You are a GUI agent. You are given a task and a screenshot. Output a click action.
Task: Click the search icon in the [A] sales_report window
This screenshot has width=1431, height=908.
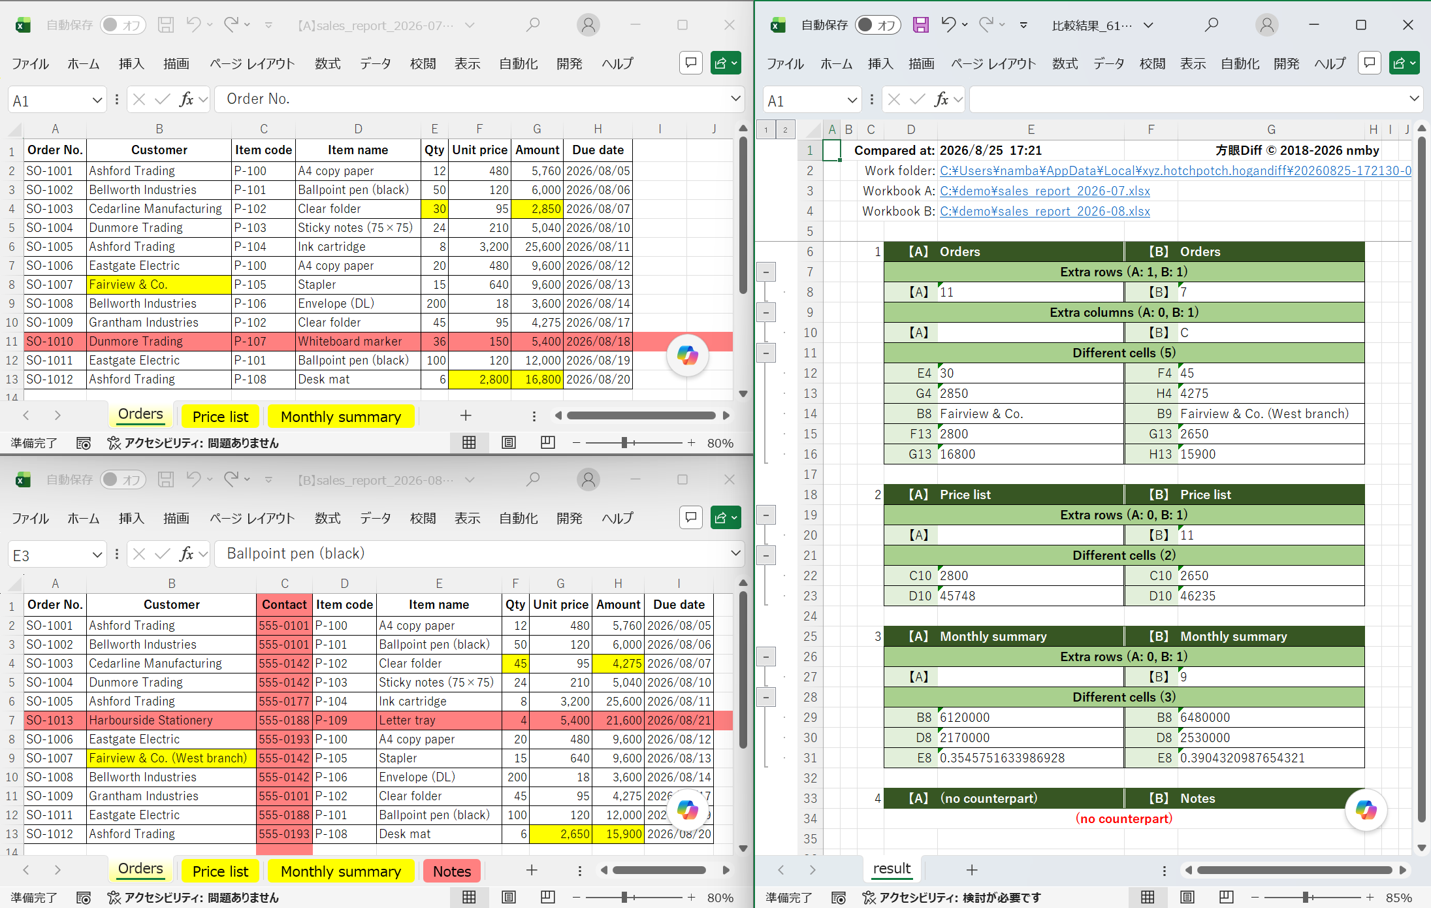pos(533,25)
